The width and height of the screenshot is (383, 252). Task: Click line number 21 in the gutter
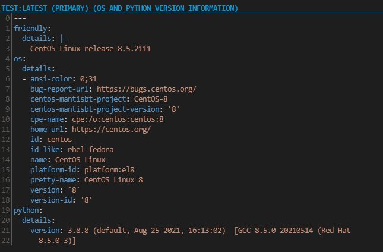coord(5,230)
